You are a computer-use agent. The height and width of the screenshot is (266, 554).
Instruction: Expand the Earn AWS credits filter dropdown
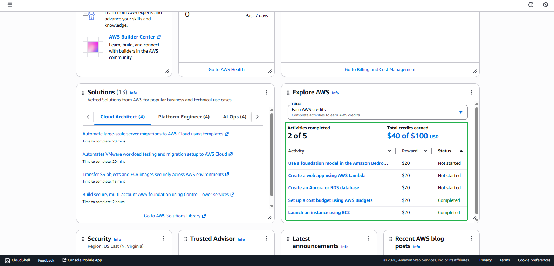point(460,112)
